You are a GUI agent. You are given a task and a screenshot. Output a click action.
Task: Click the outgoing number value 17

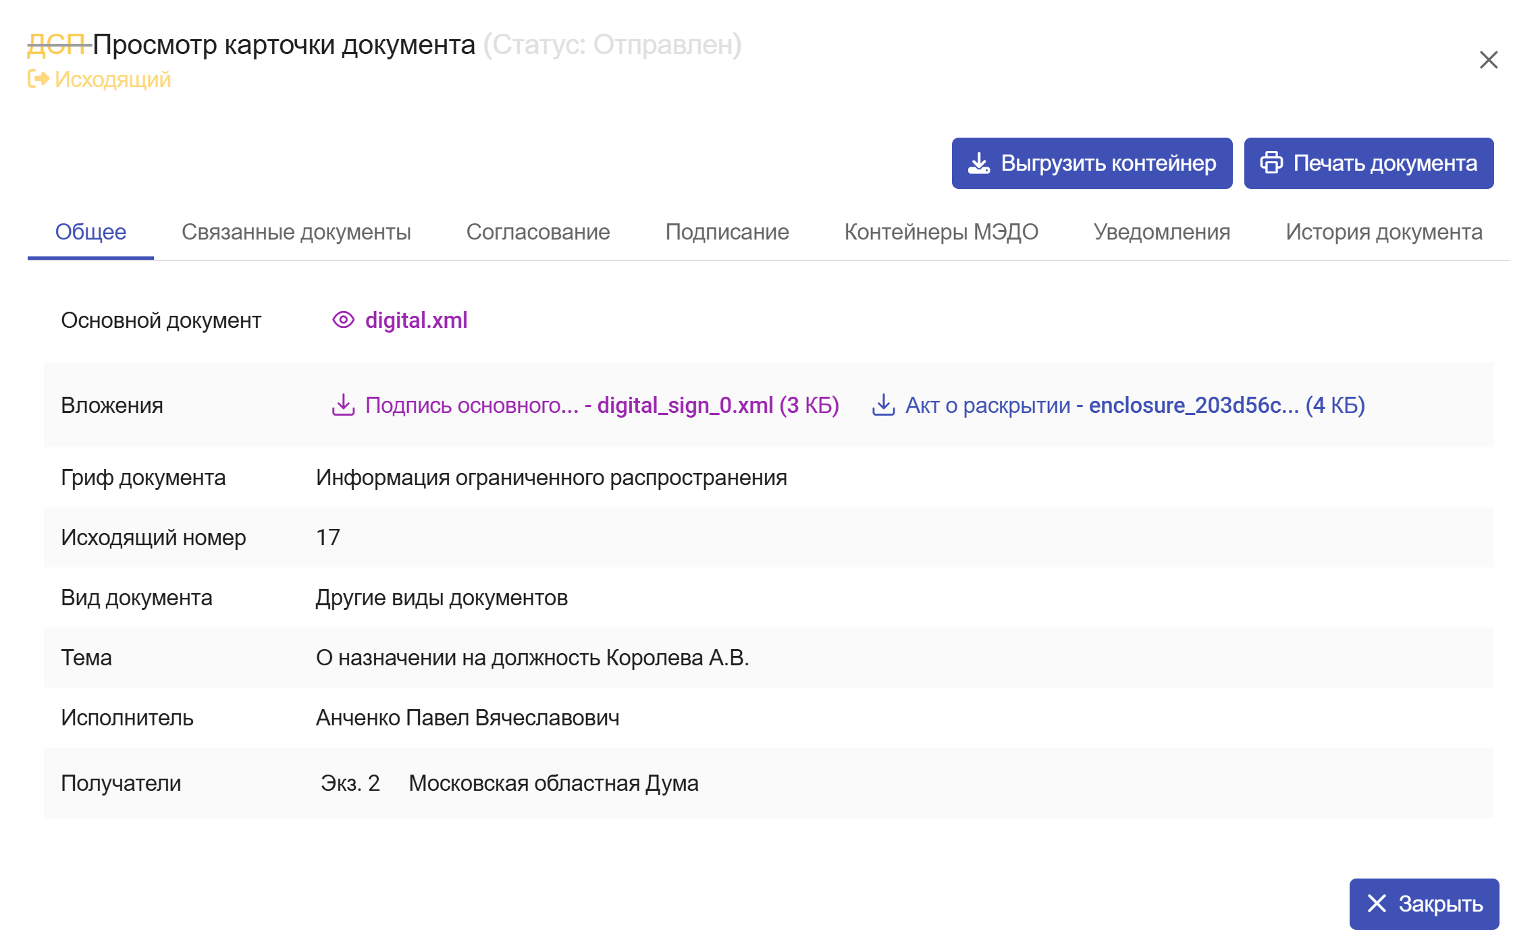(328, 538)
